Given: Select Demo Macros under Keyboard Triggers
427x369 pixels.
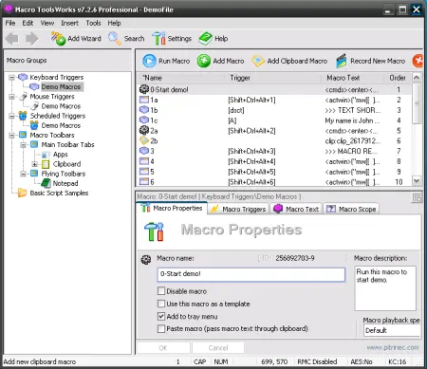Looking at the screenshot, I should [61, 86].
